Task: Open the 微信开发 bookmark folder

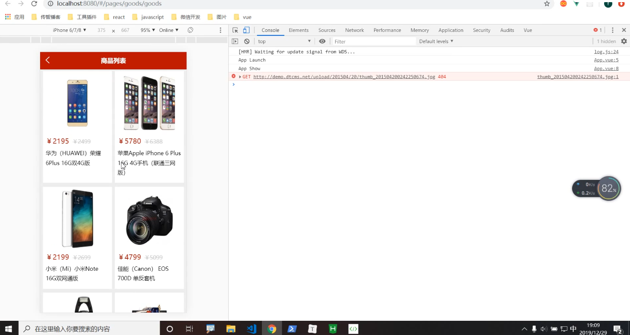Action: (x=186, y=17)
